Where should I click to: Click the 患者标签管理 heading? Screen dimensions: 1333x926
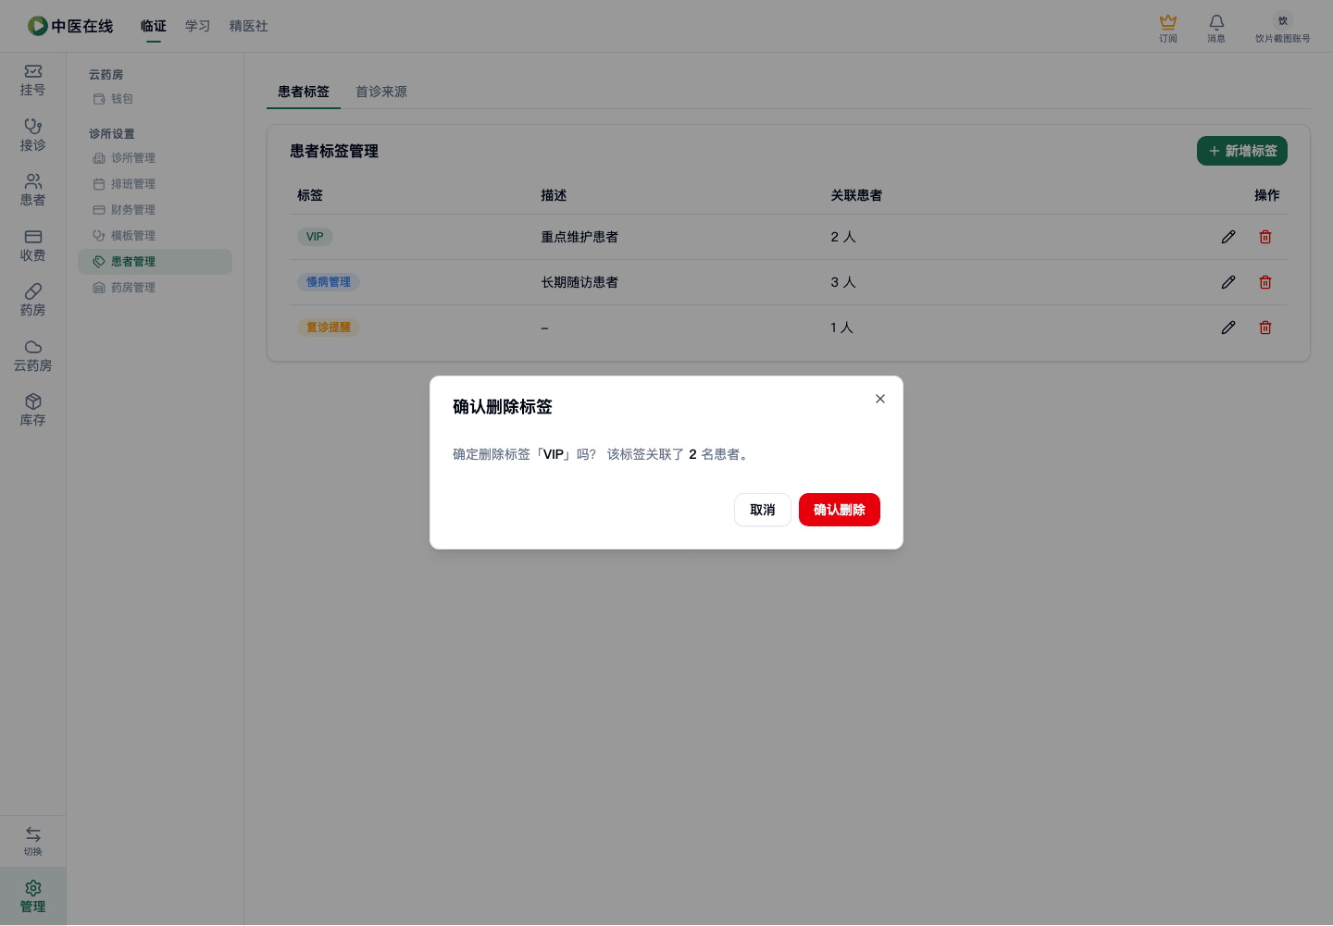[x=334, y=151]
